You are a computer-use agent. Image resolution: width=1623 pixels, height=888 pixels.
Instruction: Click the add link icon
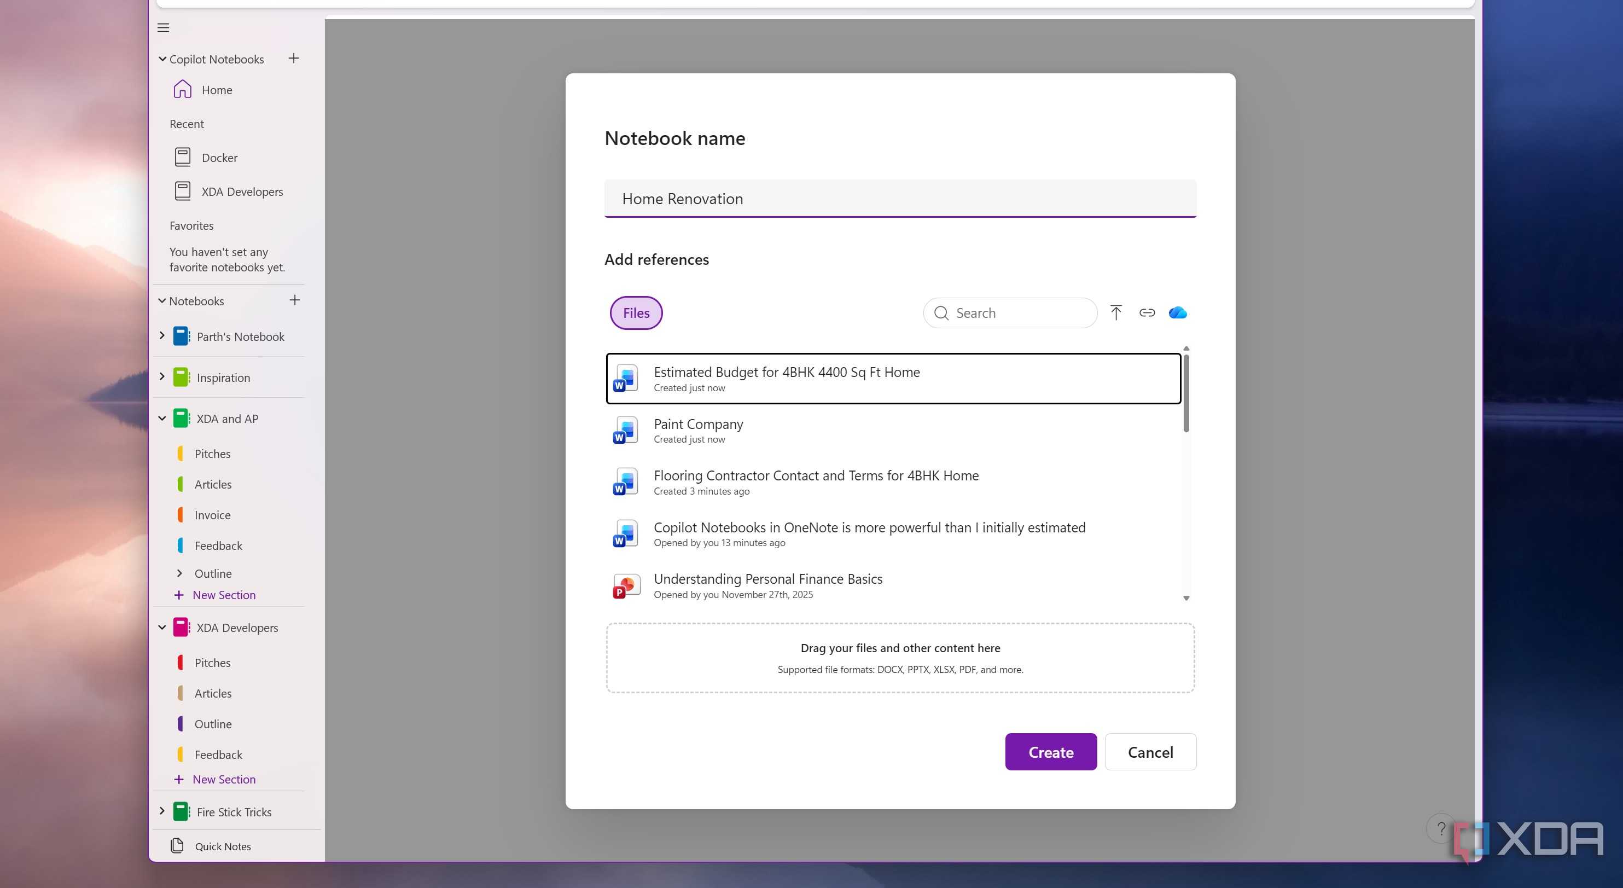pos(1147,312)
